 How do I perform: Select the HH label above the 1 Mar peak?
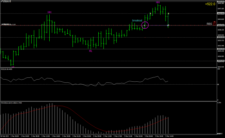(x=49, y=13)
